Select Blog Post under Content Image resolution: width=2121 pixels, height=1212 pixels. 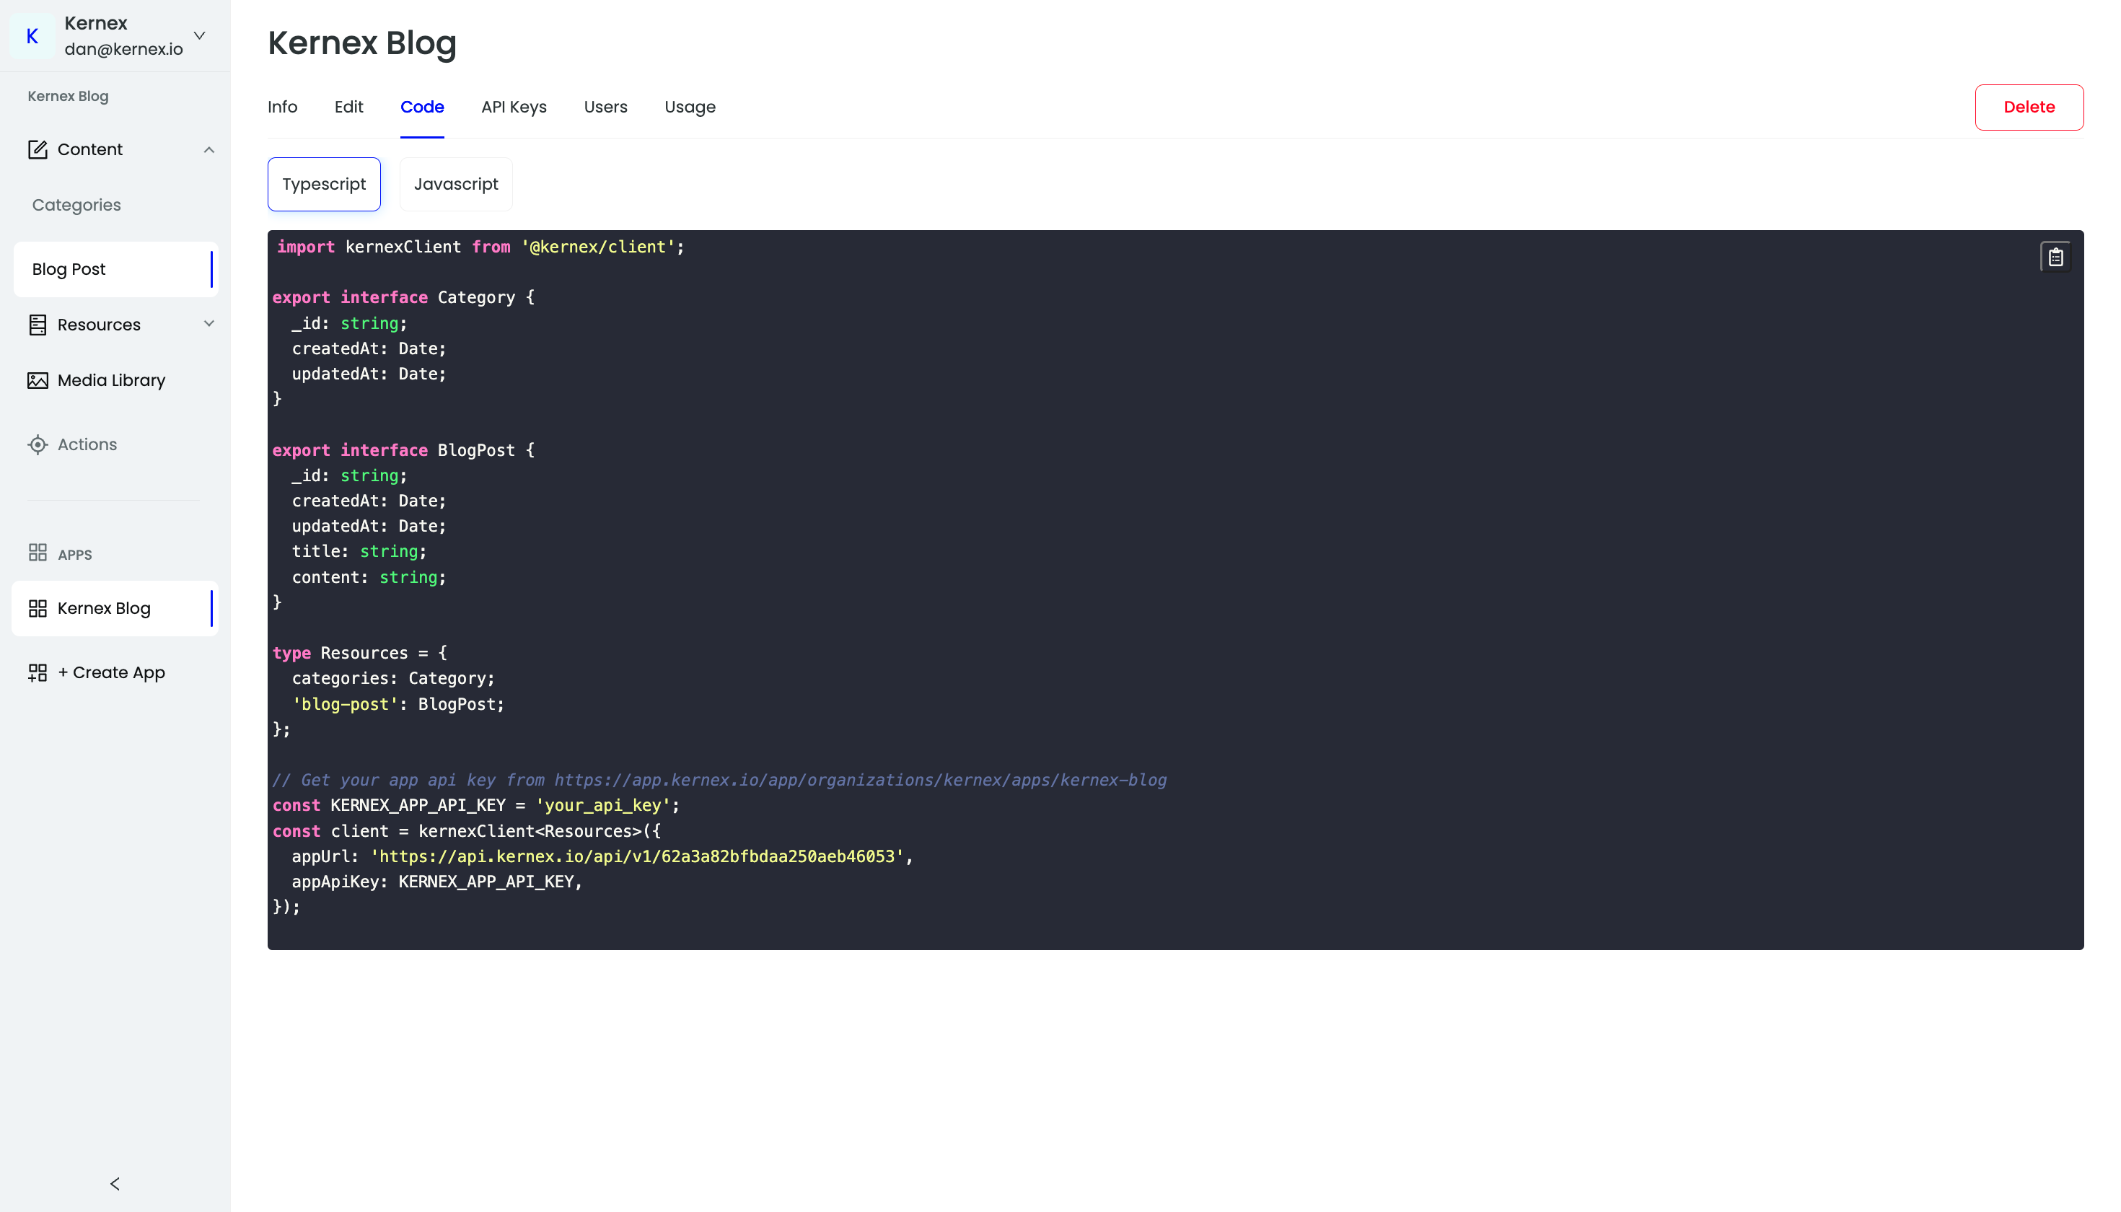(69, 269)
